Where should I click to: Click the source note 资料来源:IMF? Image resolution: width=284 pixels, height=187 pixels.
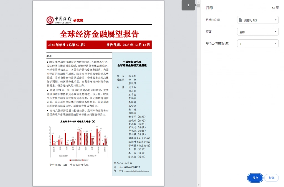pyautogui.click(x=69, y=165)
